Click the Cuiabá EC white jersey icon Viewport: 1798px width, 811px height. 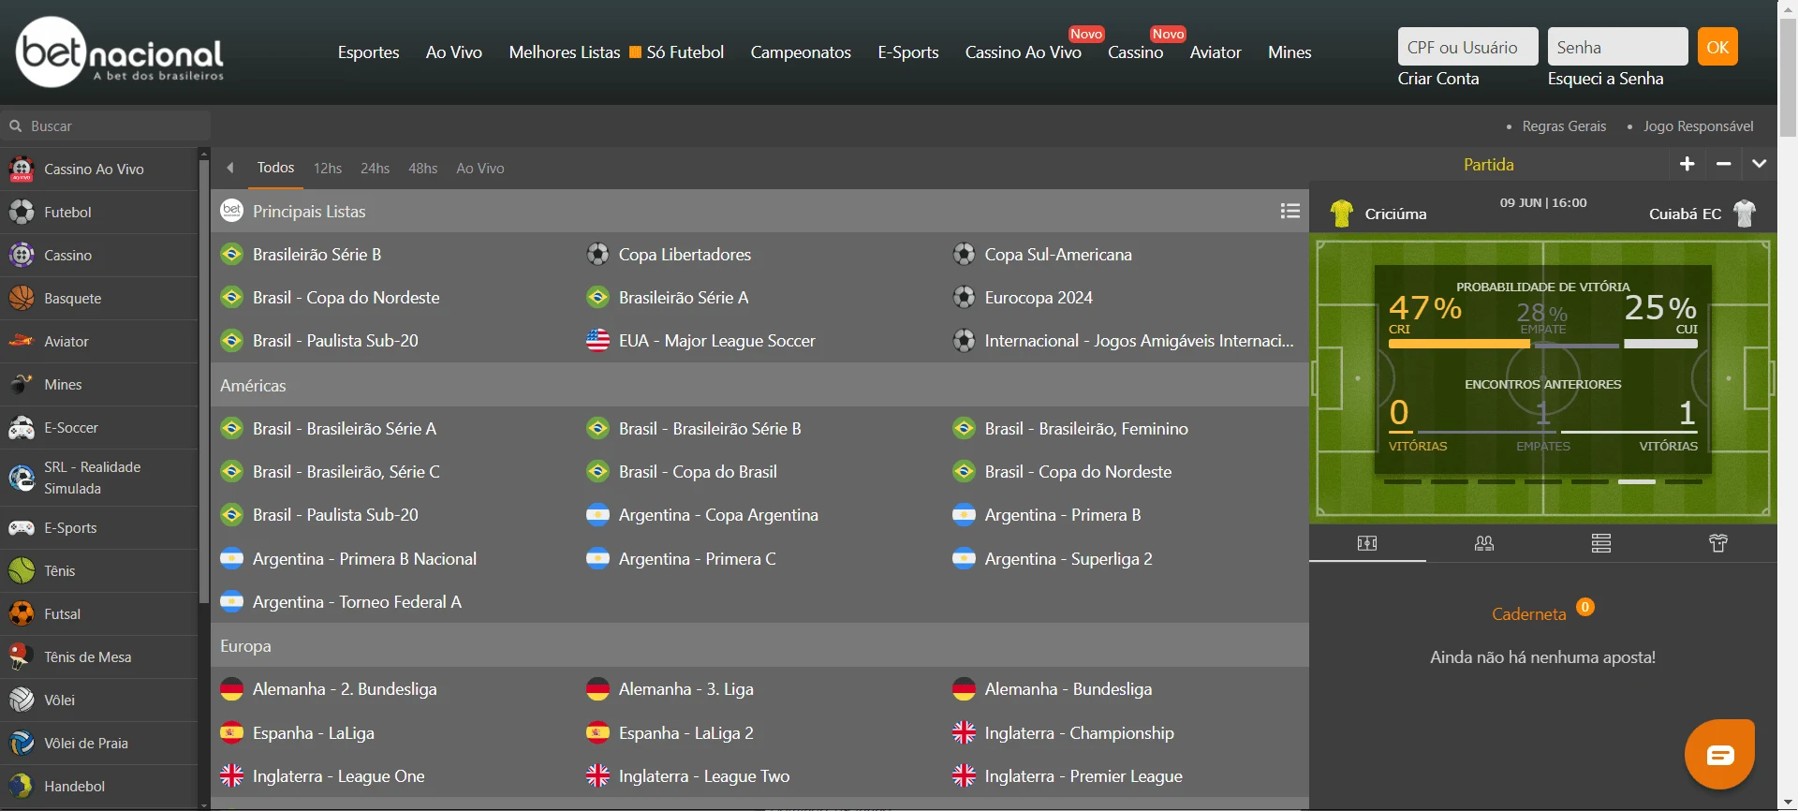1745,214
